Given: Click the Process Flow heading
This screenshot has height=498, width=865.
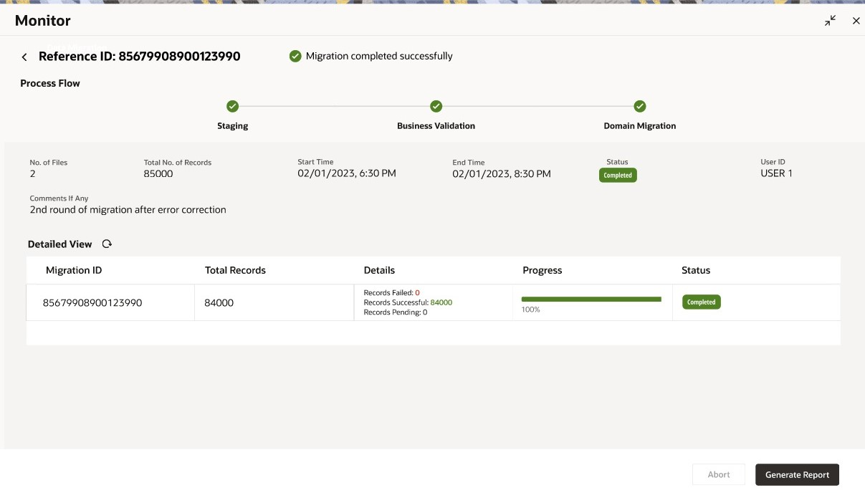Looking at the screenshot, I should coord(50,83).
